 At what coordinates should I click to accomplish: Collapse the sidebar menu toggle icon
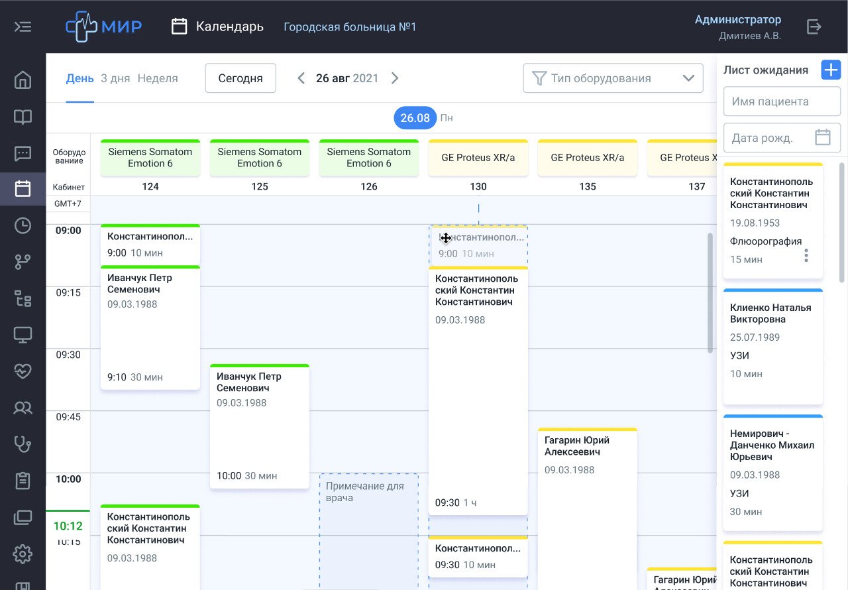(x=23, y=27)
